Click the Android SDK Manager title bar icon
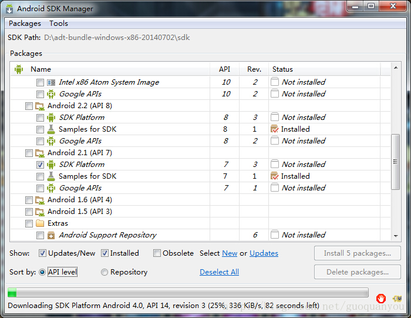The height and width of the screenshot is (318, 411). point(9,9)
